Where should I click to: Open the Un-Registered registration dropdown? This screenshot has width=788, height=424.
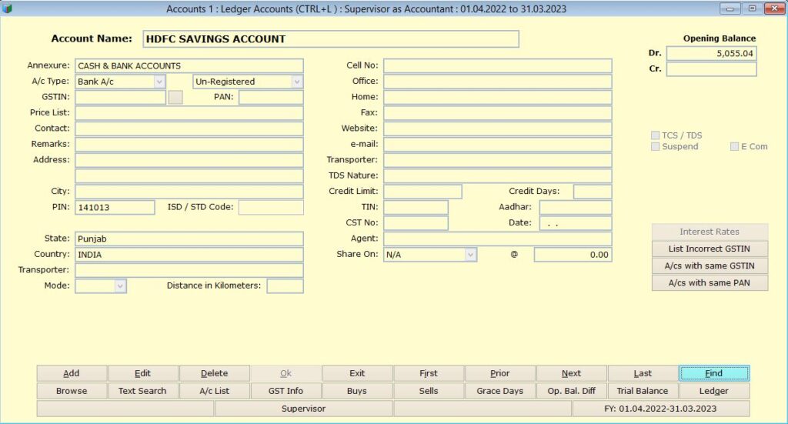[x=297, y=82]
